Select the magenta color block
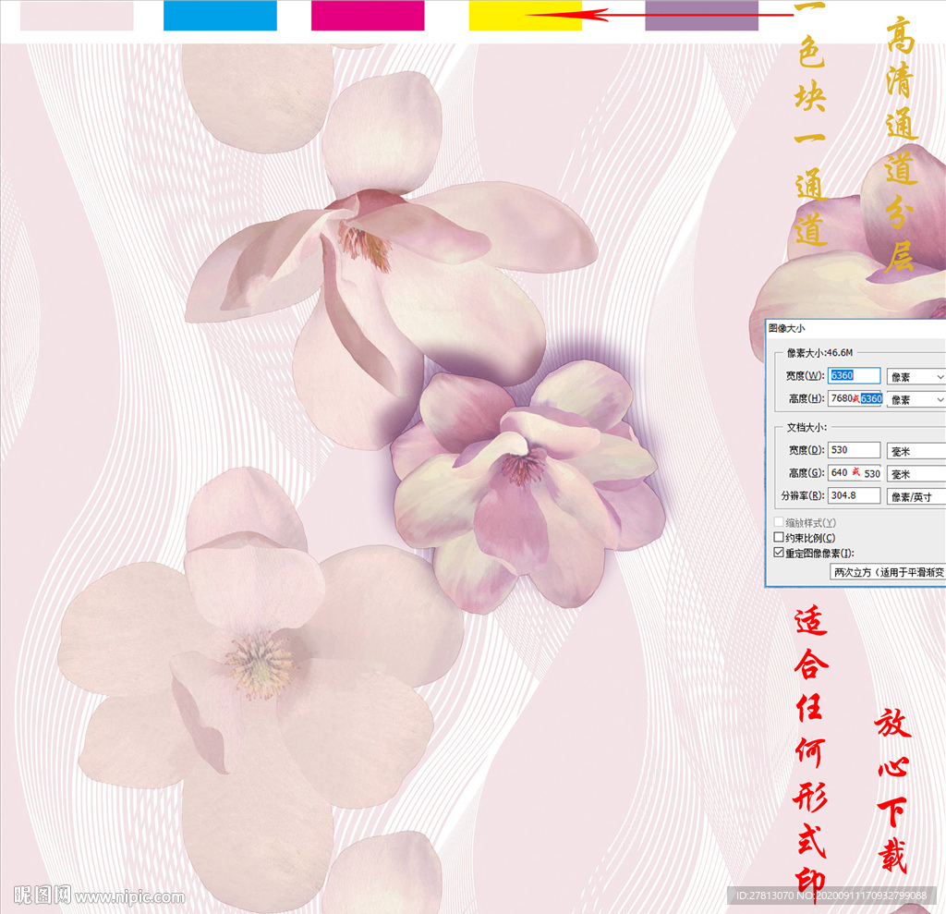The width and height of the screenshot is (946, 914). click(x=368, y=16)
